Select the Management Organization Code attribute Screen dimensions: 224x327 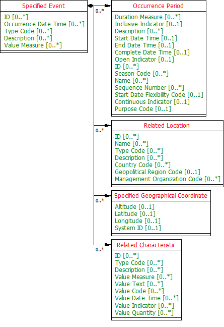pos(168,179)
